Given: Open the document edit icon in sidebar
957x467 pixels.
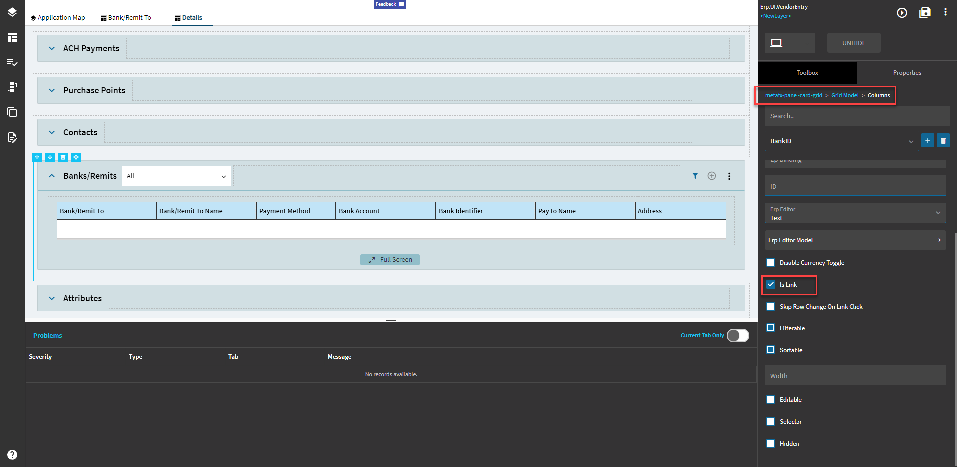Looking at the screenshot, I should pos(12,137).
